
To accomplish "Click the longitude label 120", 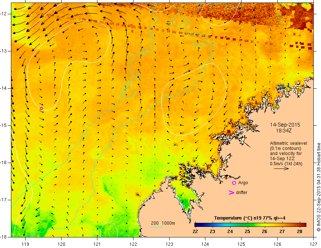I will (x=61, y=244).
